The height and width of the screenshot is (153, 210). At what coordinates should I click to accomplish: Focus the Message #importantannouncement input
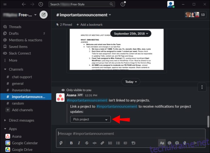coord(131,133)
